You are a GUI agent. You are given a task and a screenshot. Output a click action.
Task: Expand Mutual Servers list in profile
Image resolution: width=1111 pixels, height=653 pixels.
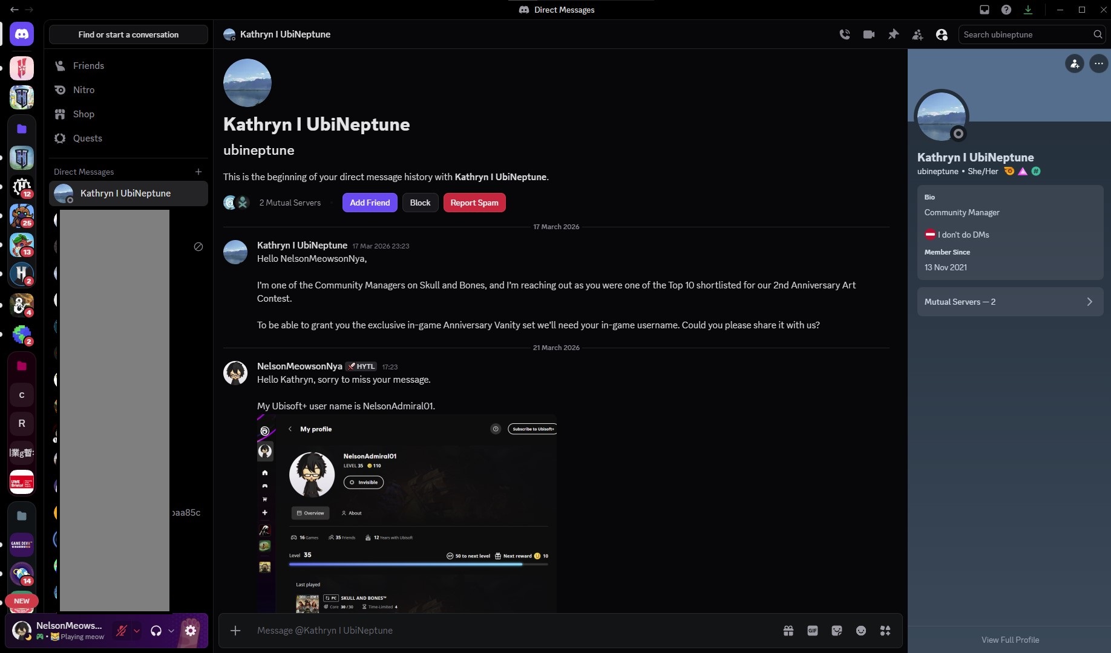point(1010,302)
